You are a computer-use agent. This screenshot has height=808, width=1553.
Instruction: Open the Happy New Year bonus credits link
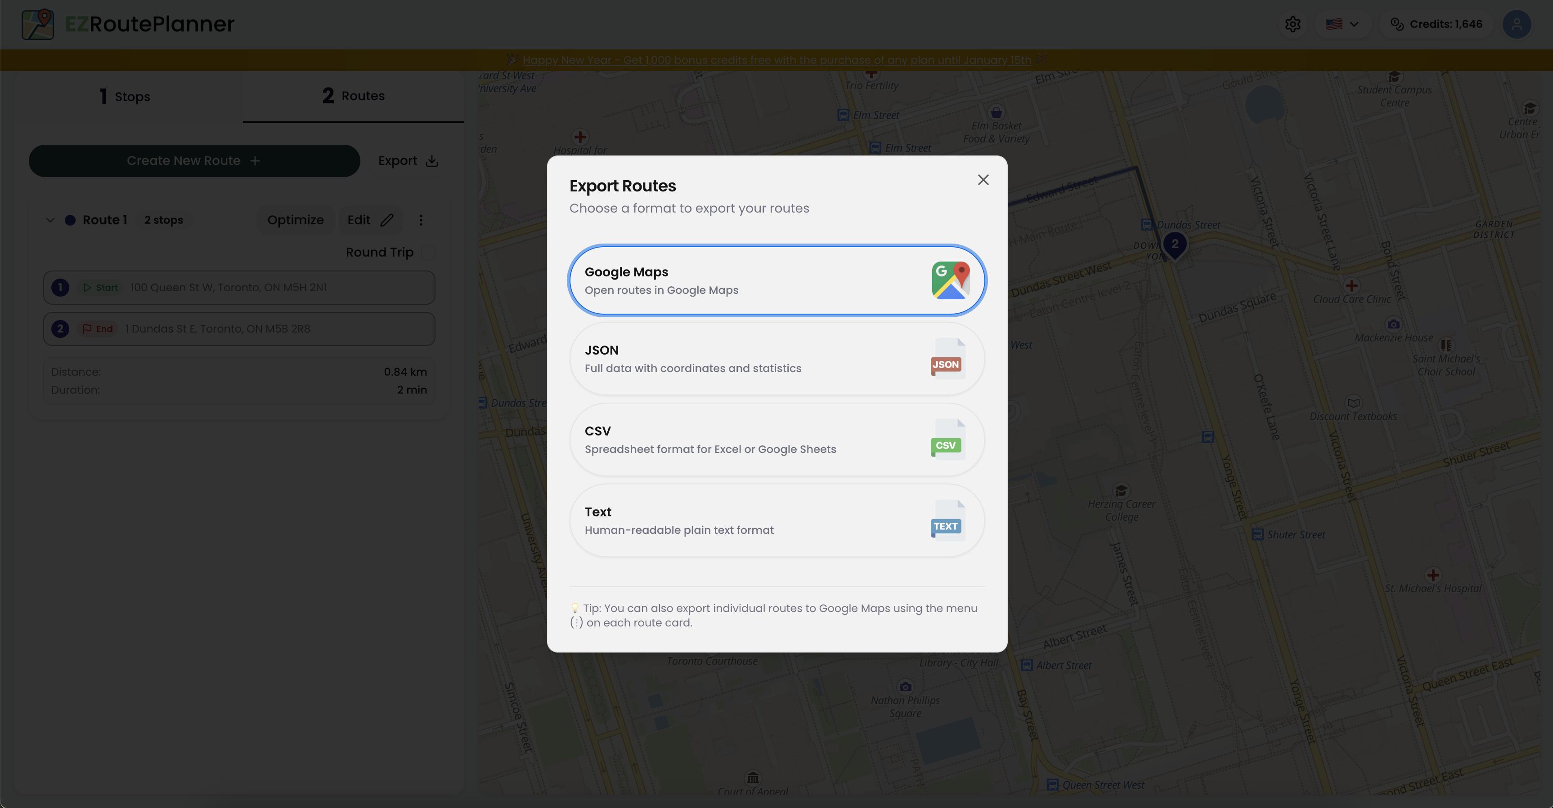point(776,60)
